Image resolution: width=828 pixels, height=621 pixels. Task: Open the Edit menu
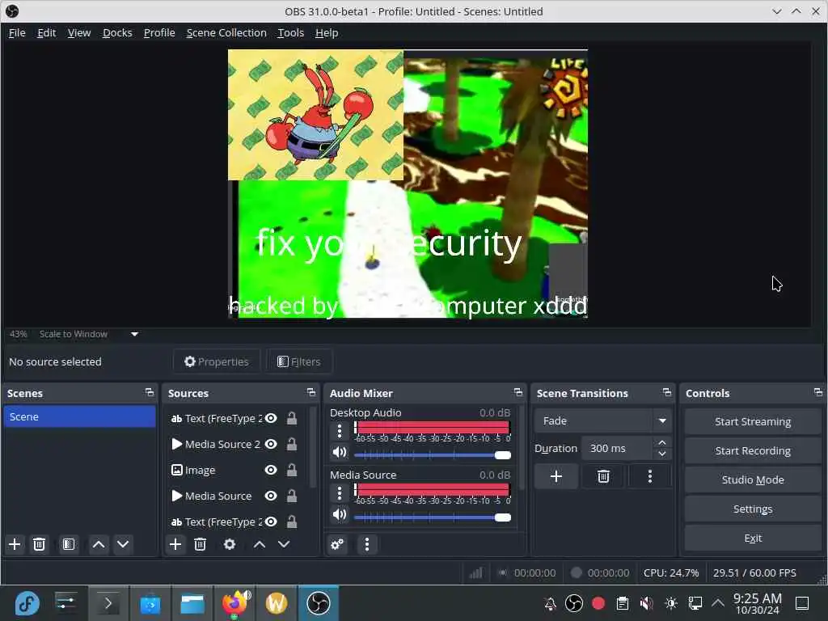[x=46, y=32]
